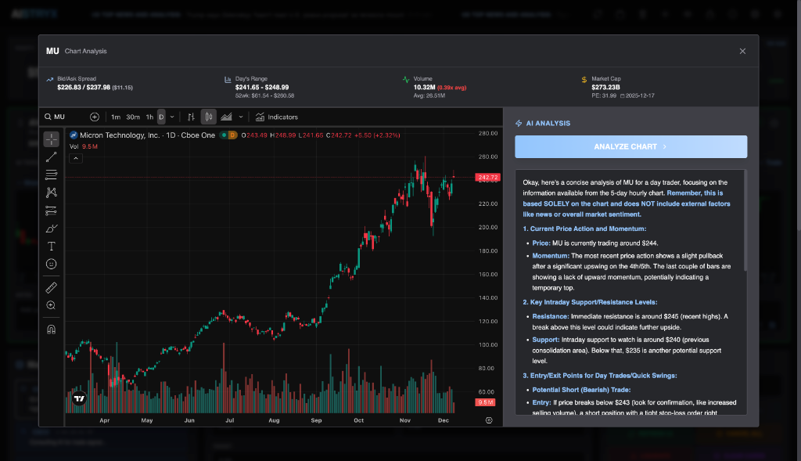Open the emoji sticker tool

[51, 264]
